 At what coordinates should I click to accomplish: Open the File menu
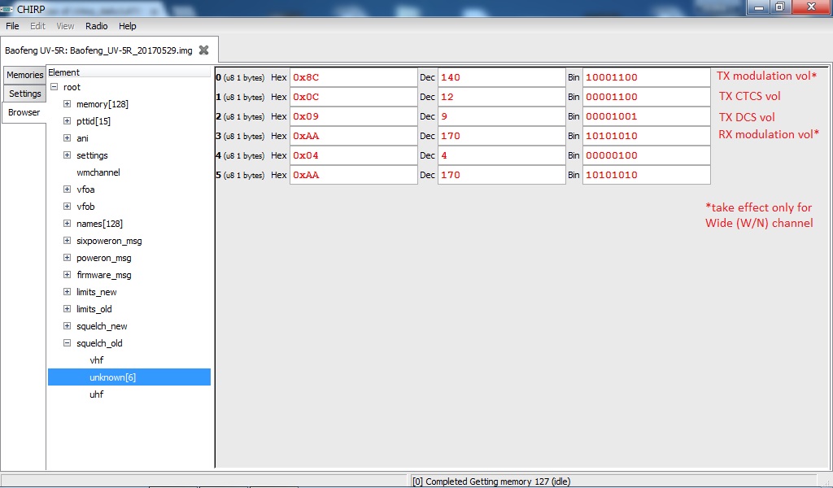coord(12,26)
